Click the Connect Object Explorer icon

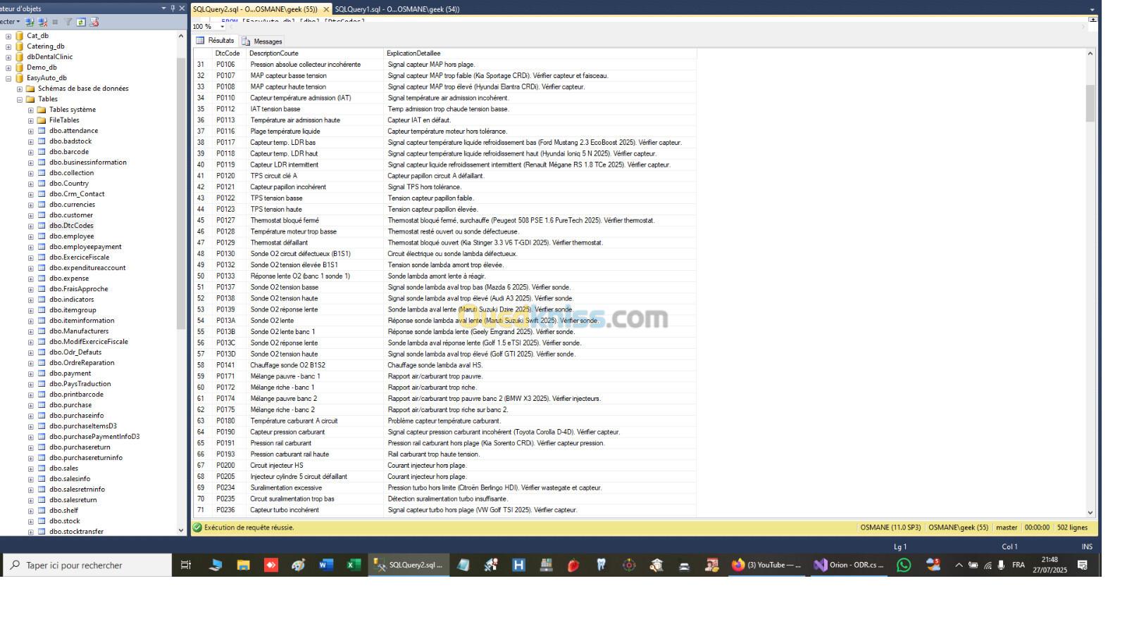click(30, 22)
